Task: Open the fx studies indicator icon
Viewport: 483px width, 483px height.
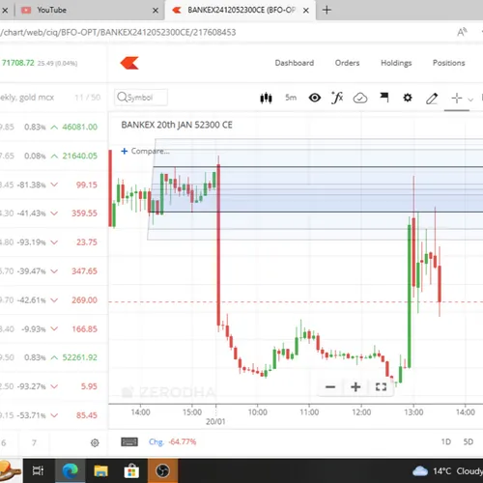Action: [x=337, y=98]
